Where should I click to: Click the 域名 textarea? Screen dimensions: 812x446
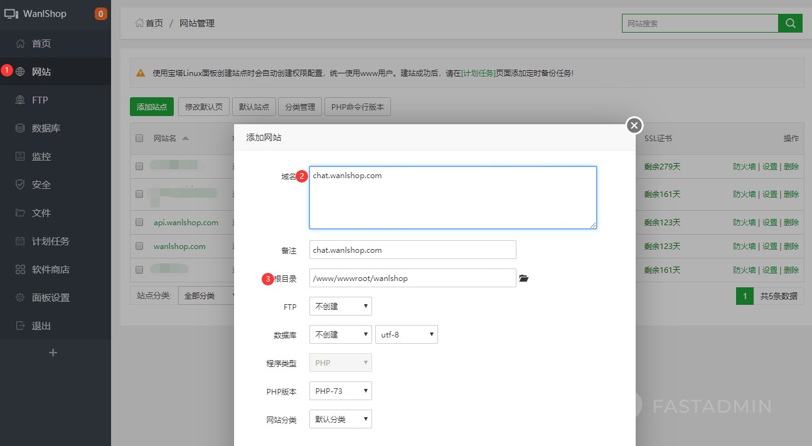tap(452, 198)
